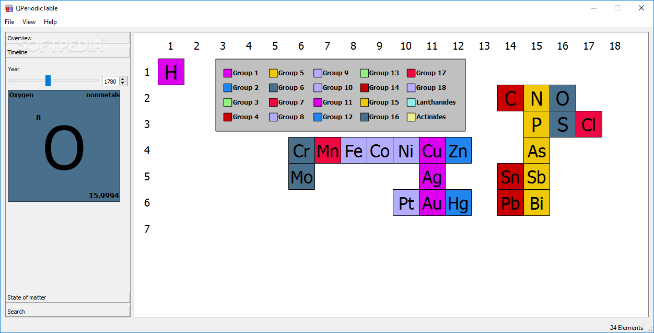The width and height of the screenshot is (654, 333).
Task: Select the Zinc (Zn) element tile
Action: point(458,151)
